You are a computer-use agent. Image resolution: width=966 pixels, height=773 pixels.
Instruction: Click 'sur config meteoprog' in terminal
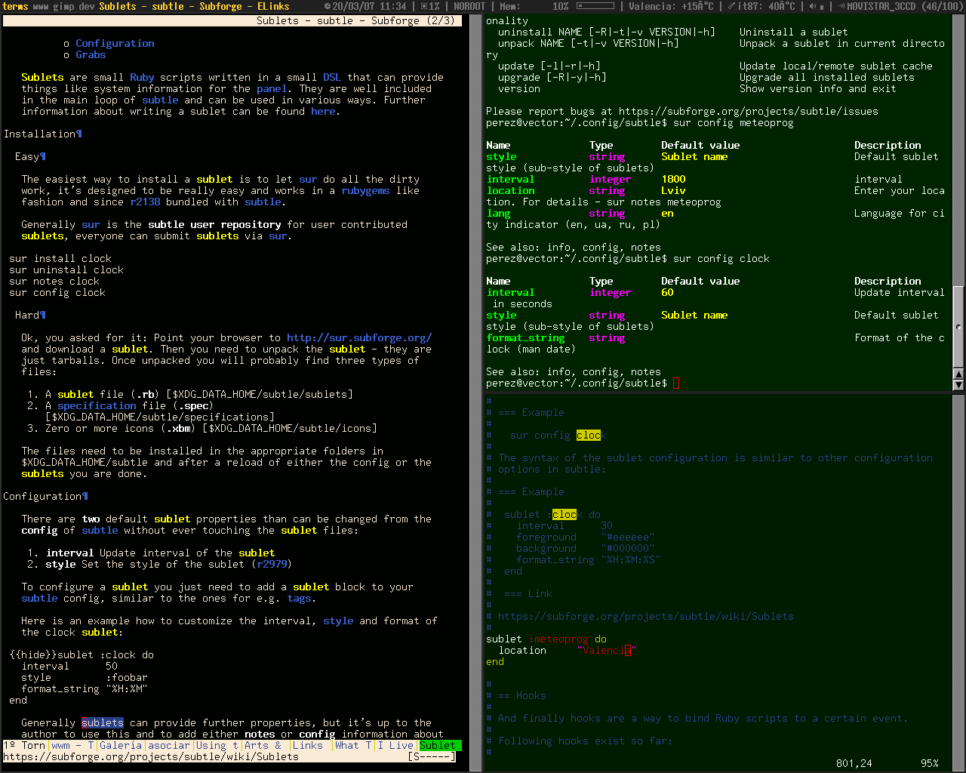click(734, 122)
